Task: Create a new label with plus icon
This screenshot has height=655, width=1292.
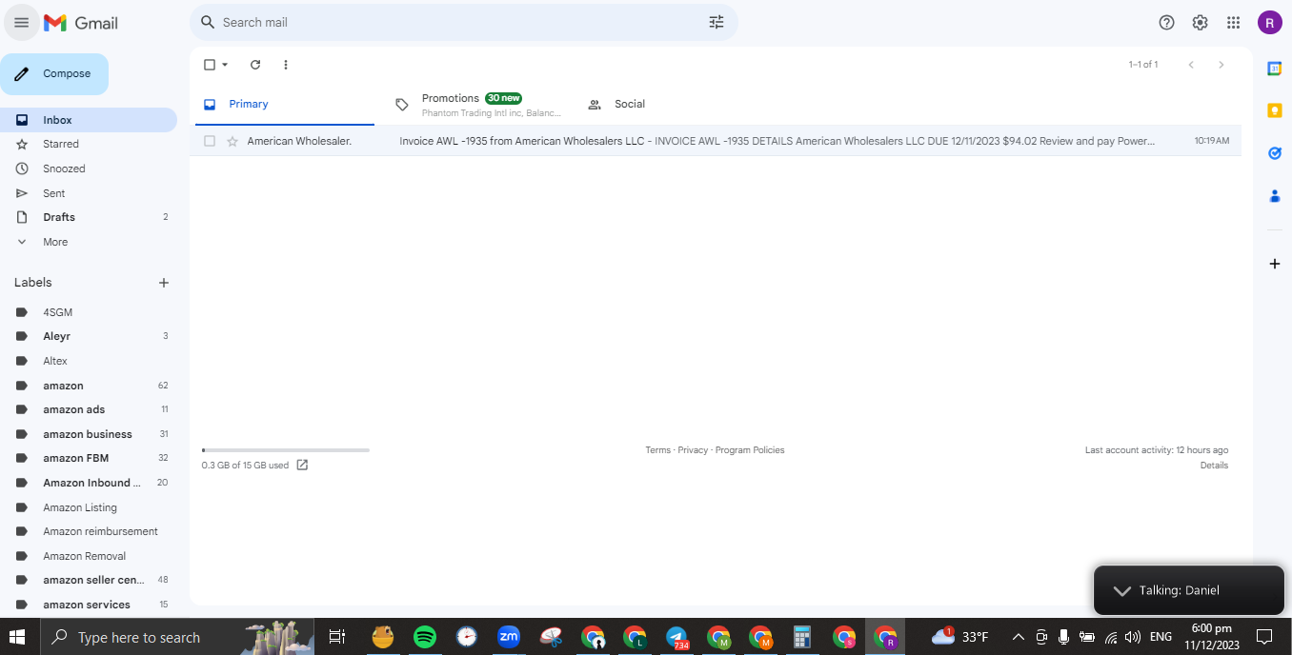Action: coord(164,283)
